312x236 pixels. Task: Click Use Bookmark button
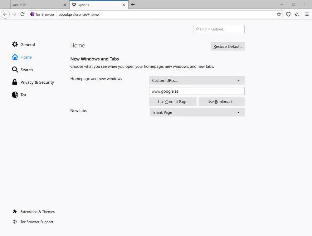(222, 102)
